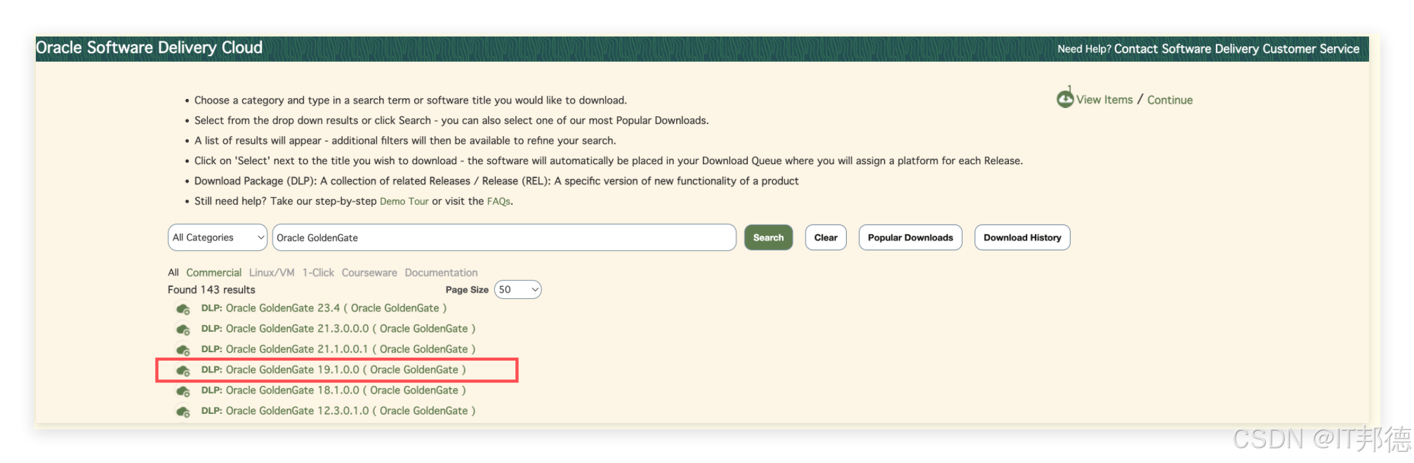Image resolution: width=1414 pixels, height=463 pixels.
Task: Click the Page Size label
Action: point(467,290)
